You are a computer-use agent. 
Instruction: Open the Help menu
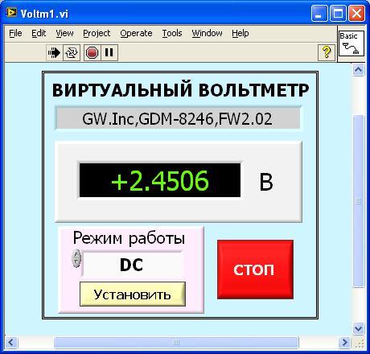pyautogui.click(x=240, y=33)
